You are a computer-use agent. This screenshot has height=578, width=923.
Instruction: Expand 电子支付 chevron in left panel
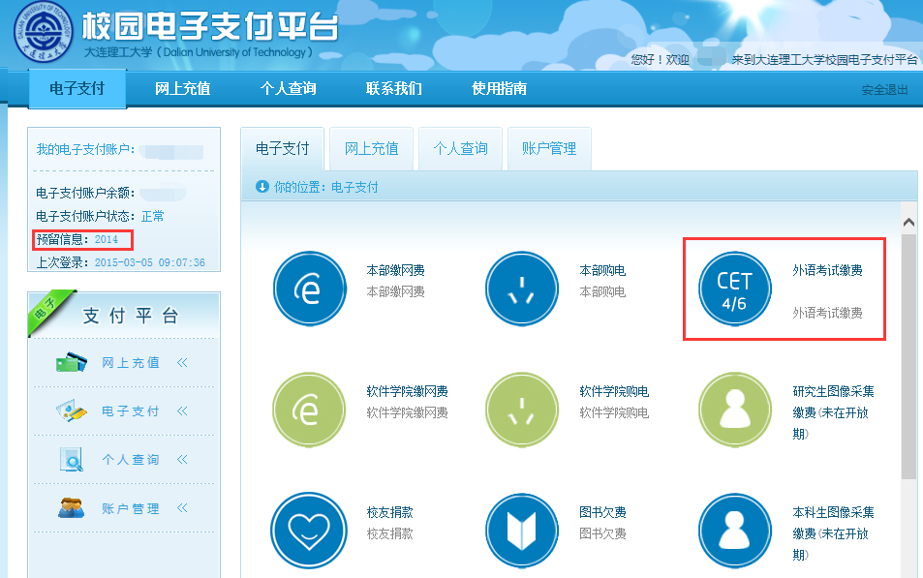[181, 411]
